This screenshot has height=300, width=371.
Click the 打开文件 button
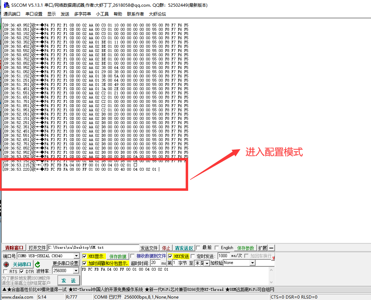(37, 248)
